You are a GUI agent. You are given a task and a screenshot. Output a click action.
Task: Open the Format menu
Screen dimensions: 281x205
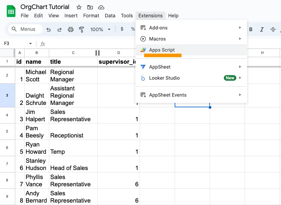(x=91, y=16)
